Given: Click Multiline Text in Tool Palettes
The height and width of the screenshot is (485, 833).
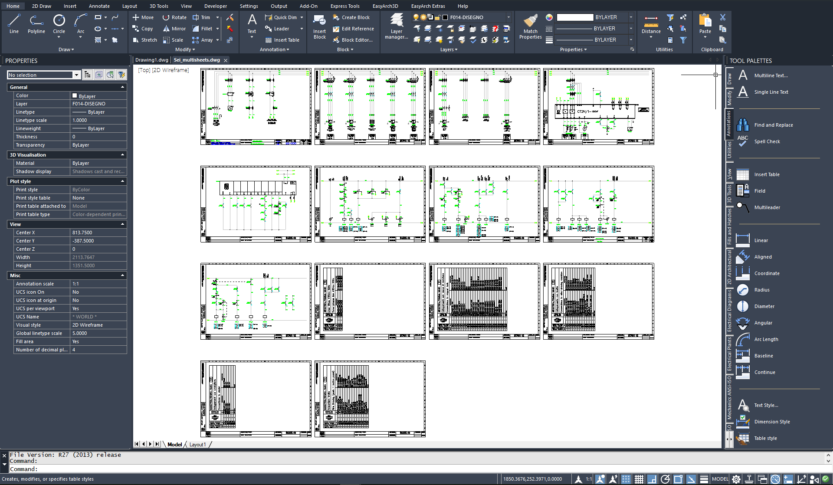Looking at the screenshot, I should point(762,75).
